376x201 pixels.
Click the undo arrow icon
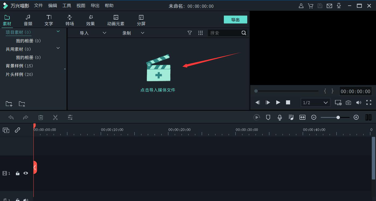tap(11, 117)
